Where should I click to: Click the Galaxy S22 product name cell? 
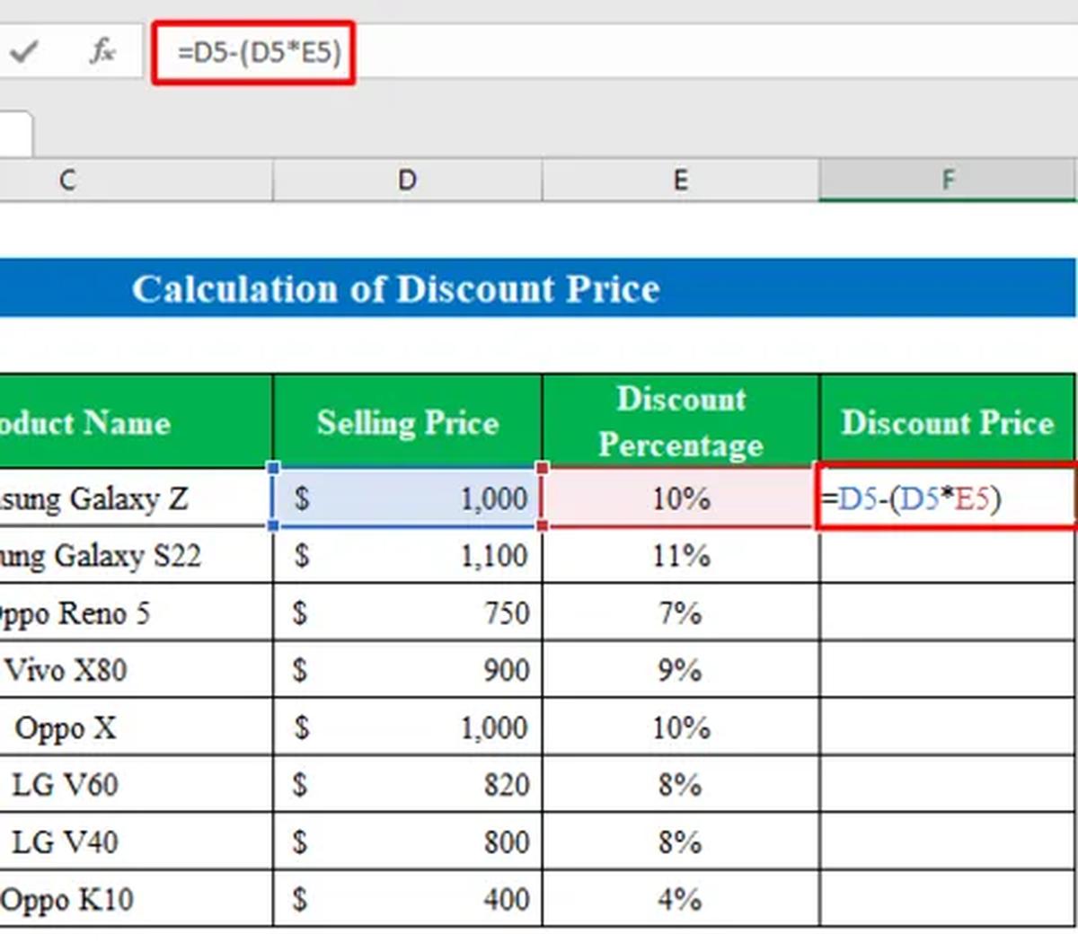coord(136,555)
